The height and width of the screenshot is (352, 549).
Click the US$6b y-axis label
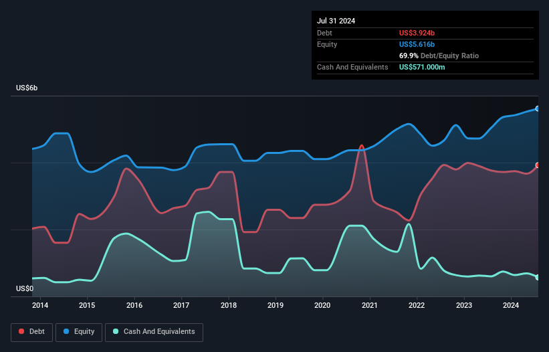(27, 88)
